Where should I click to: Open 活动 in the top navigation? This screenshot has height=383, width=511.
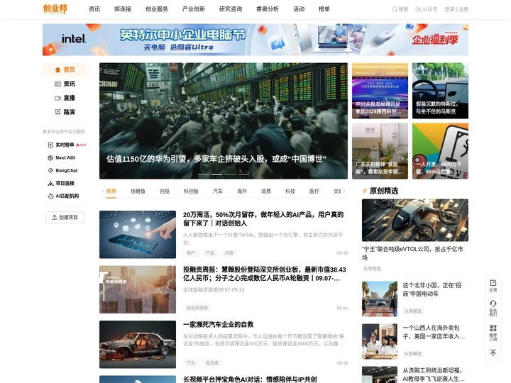pos(299,9)
